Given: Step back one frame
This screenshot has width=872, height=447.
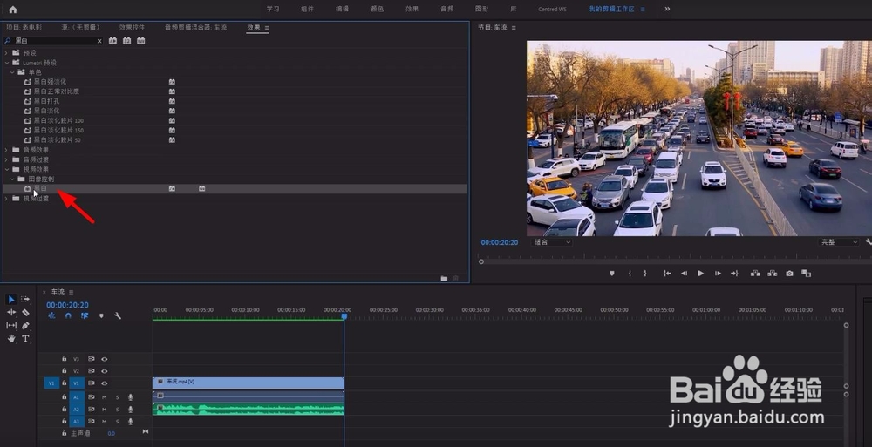Looking at the screenshot, I should [684, 274].
